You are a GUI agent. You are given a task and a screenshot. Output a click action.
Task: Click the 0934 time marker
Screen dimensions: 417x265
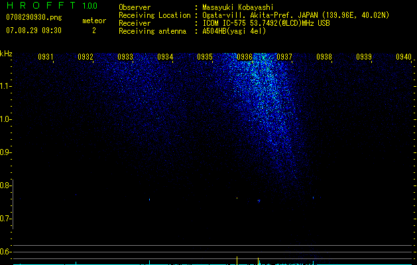click(165, 57)
